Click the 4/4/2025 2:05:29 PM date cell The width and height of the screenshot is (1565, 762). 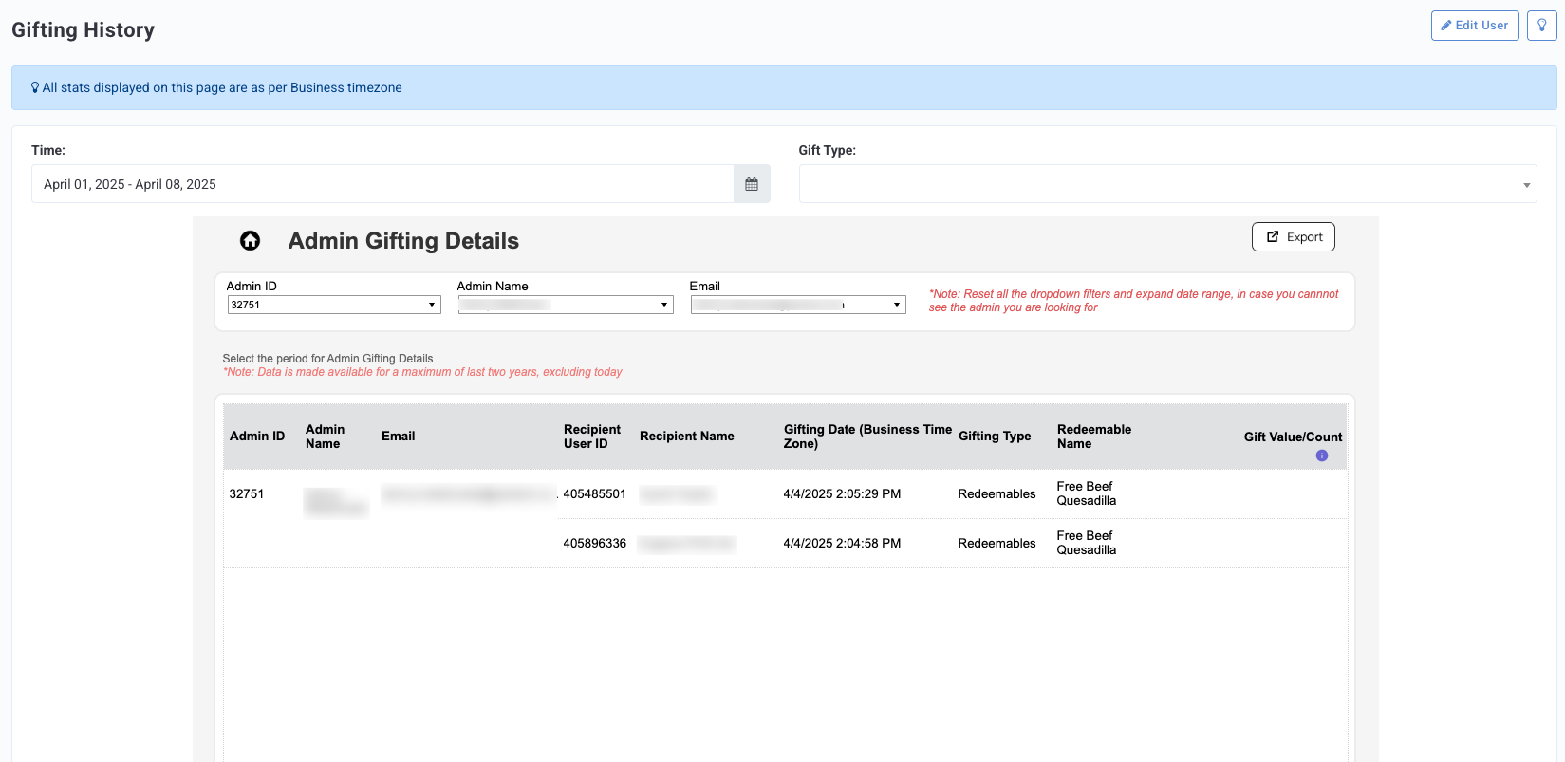[843, 493]
